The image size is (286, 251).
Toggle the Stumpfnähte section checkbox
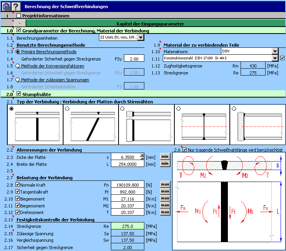tap(18, 94)
